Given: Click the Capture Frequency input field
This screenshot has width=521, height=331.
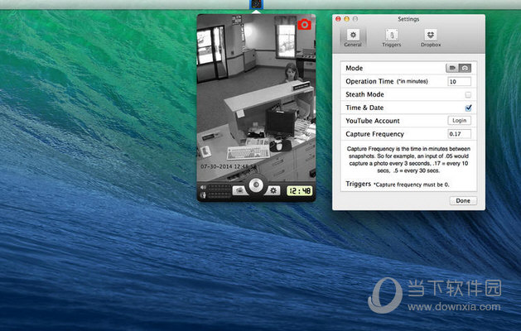Looking at the screenshot, I should pos(459,134).
